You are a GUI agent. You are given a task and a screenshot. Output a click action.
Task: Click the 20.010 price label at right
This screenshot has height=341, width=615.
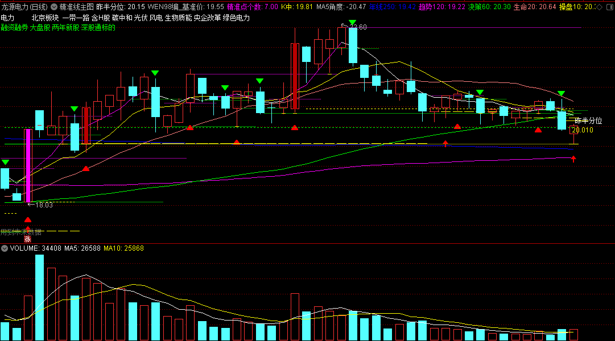583,130
